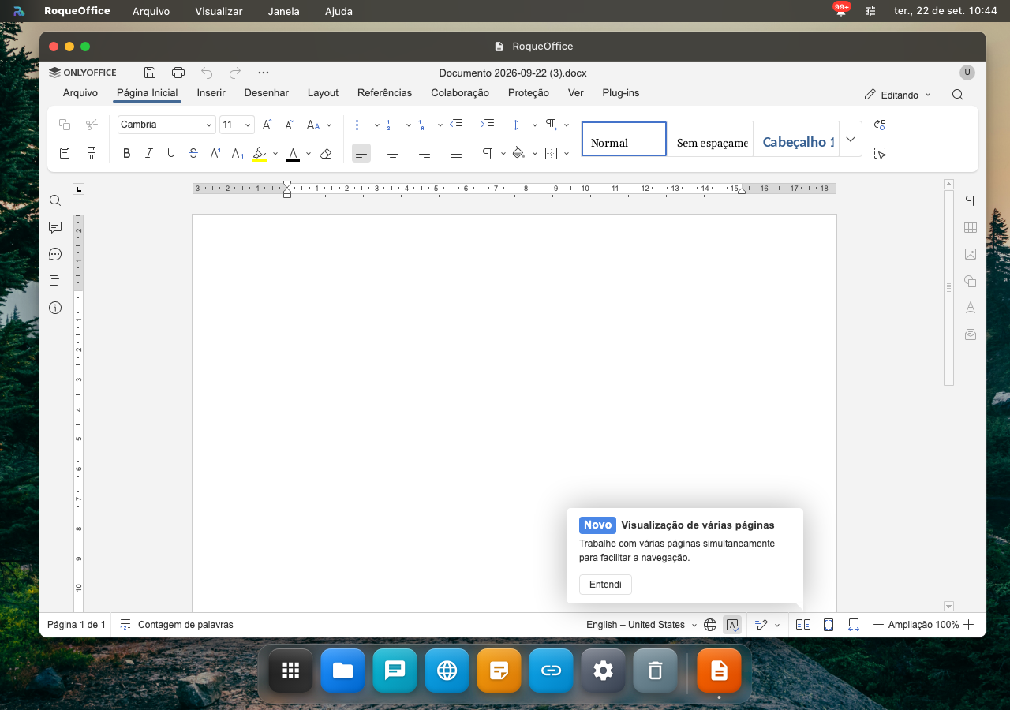Zoom in using the plus button
Screen dimensions: 1010x710
pos(969,625)
